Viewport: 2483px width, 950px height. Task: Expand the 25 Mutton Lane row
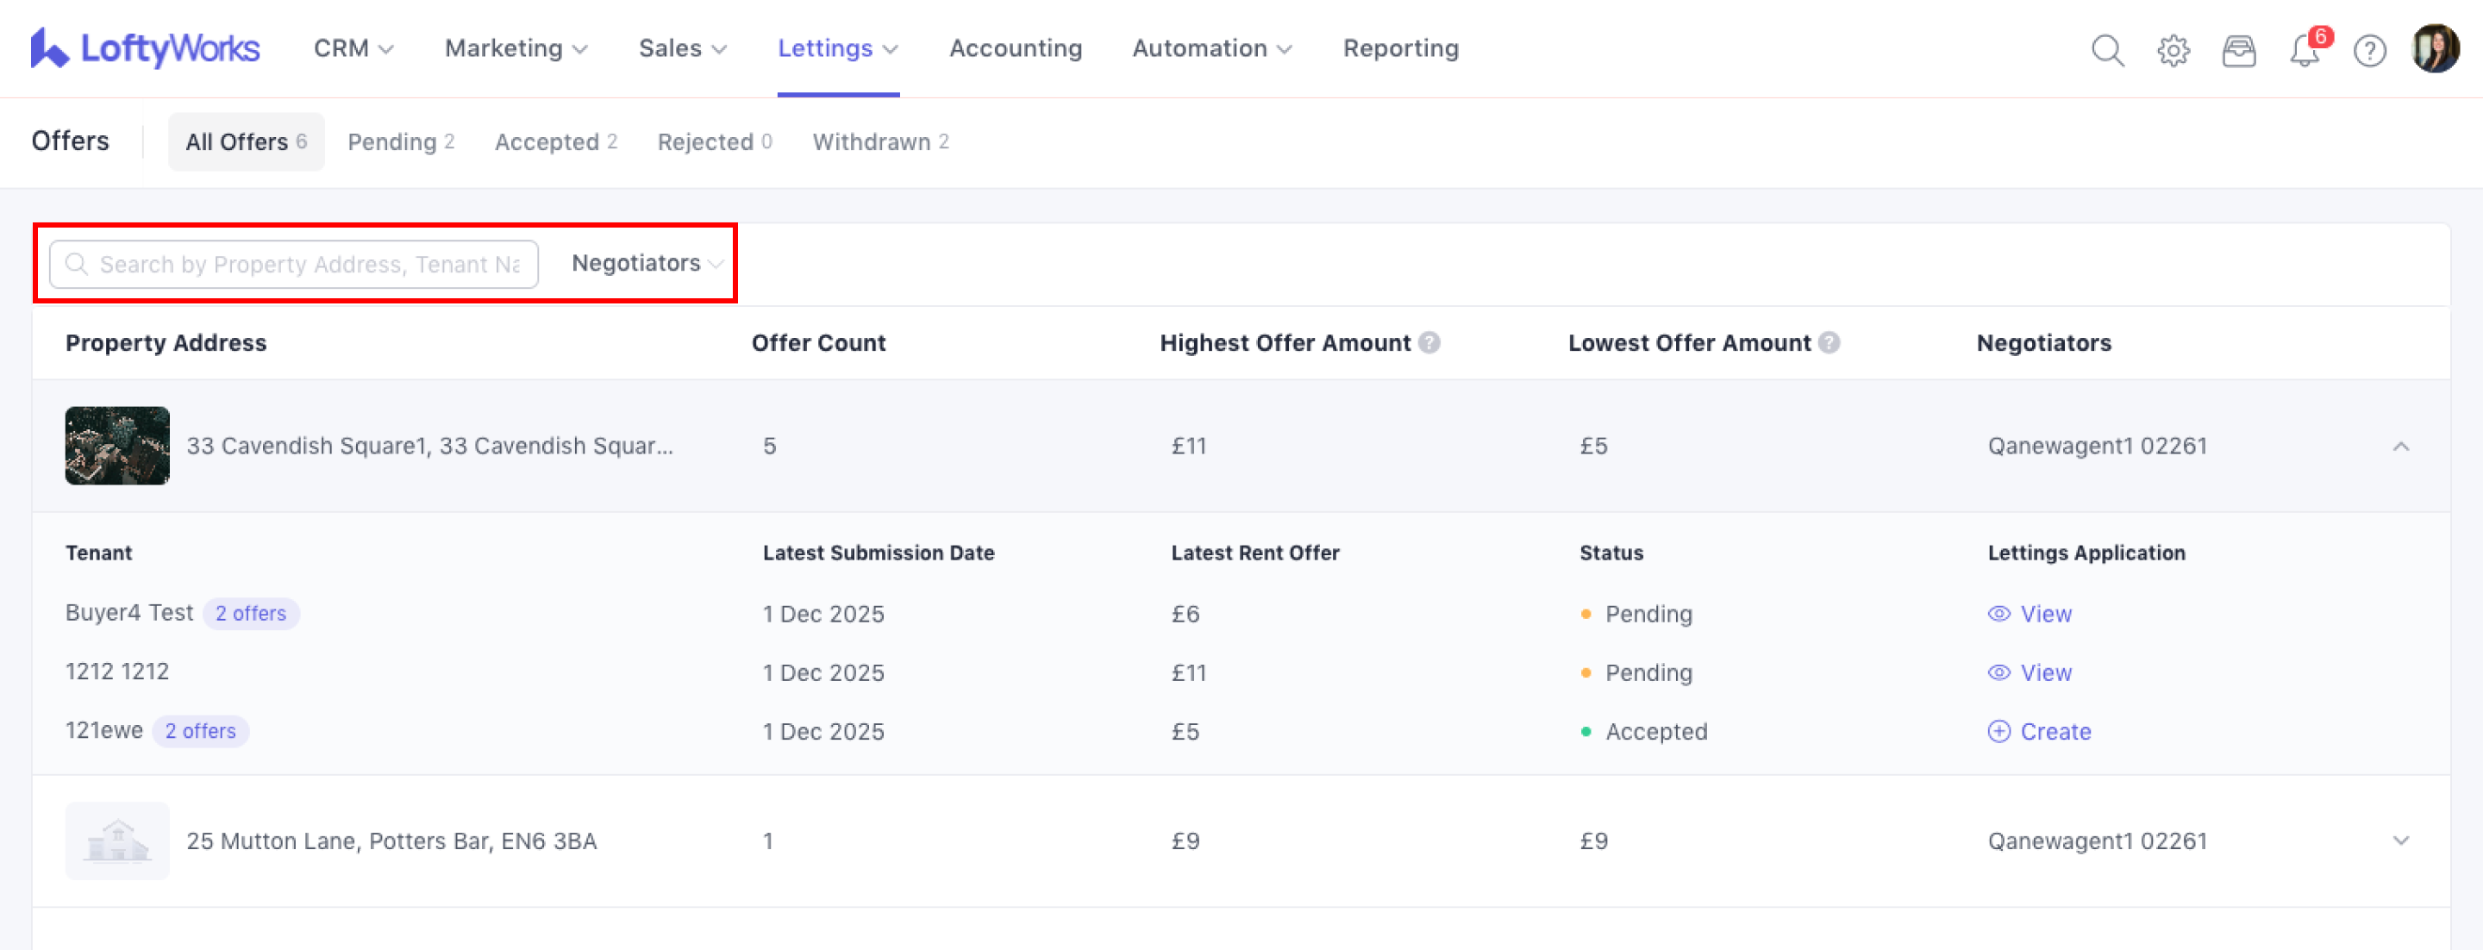[x=2400, y=841]
